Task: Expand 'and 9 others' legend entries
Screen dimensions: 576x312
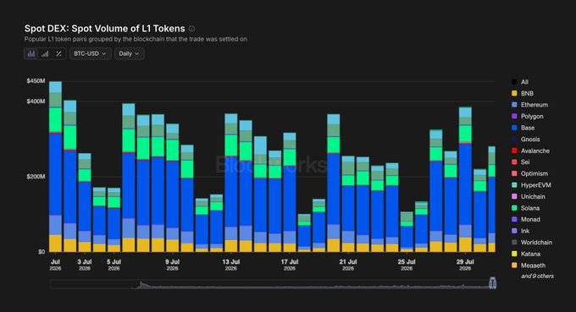Action: [x=537, y=276]
